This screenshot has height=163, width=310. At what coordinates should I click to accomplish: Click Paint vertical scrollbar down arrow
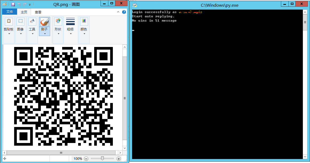point(125,148)
